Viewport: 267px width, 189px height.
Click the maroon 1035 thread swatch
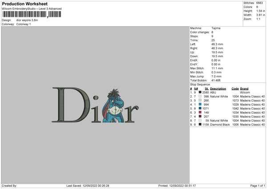coord(200,116)
